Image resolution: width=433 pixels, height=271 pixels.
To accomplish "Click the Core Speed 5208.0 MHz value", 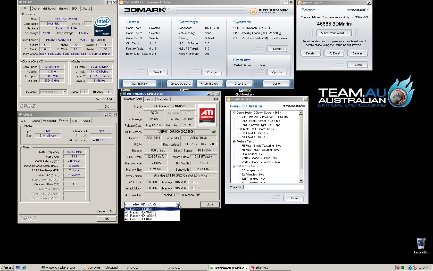I will point(52,67).
